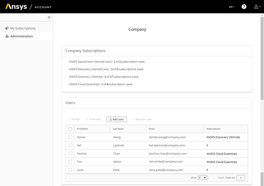The width and height of the screenshot is (264, 186).
Task: Go to the next page of users
Action: coord(241,178)
